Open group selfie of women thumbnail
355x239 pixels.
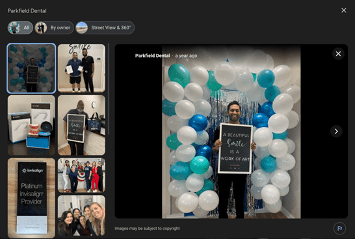click(81, 215)
